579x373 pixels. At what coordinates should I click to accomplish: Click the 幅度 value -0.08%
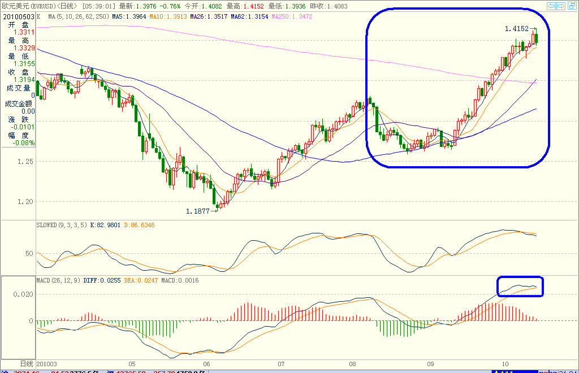[24, 143]
